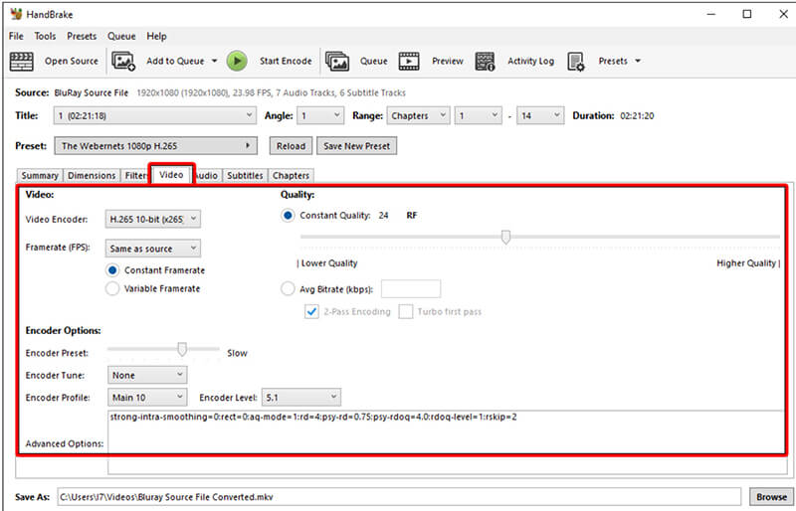
Task: Click the 'Higher Quality' label
Action: click(x=746, y=263)
